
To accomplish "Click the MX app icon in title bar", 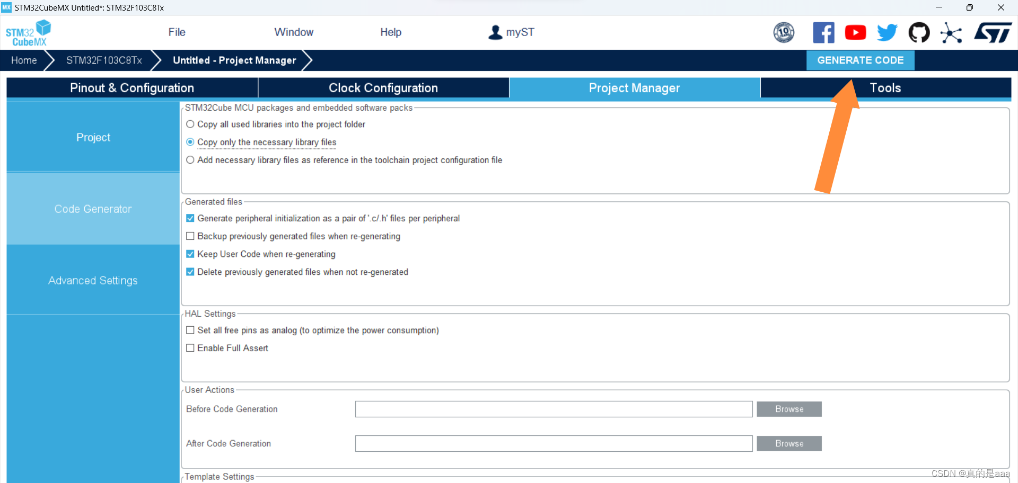I will [6, 7].
